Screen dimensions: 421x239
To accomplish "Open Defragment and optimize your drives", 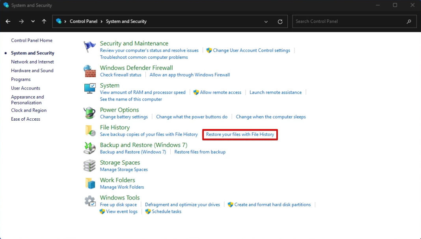I will tap(183, 204).
